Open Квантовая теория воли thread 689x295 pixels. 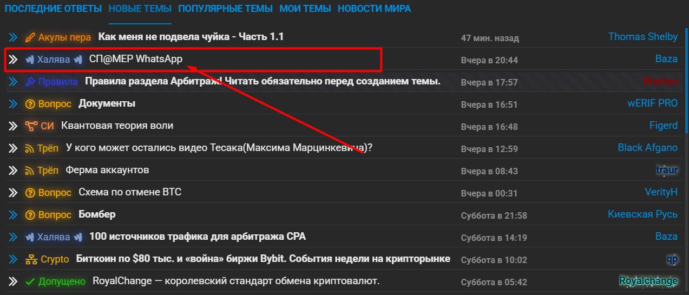(x=117, y=126)
